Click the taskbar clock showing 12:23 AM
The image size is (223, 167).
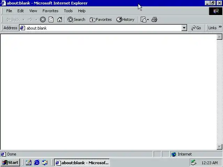coord(209,163)
